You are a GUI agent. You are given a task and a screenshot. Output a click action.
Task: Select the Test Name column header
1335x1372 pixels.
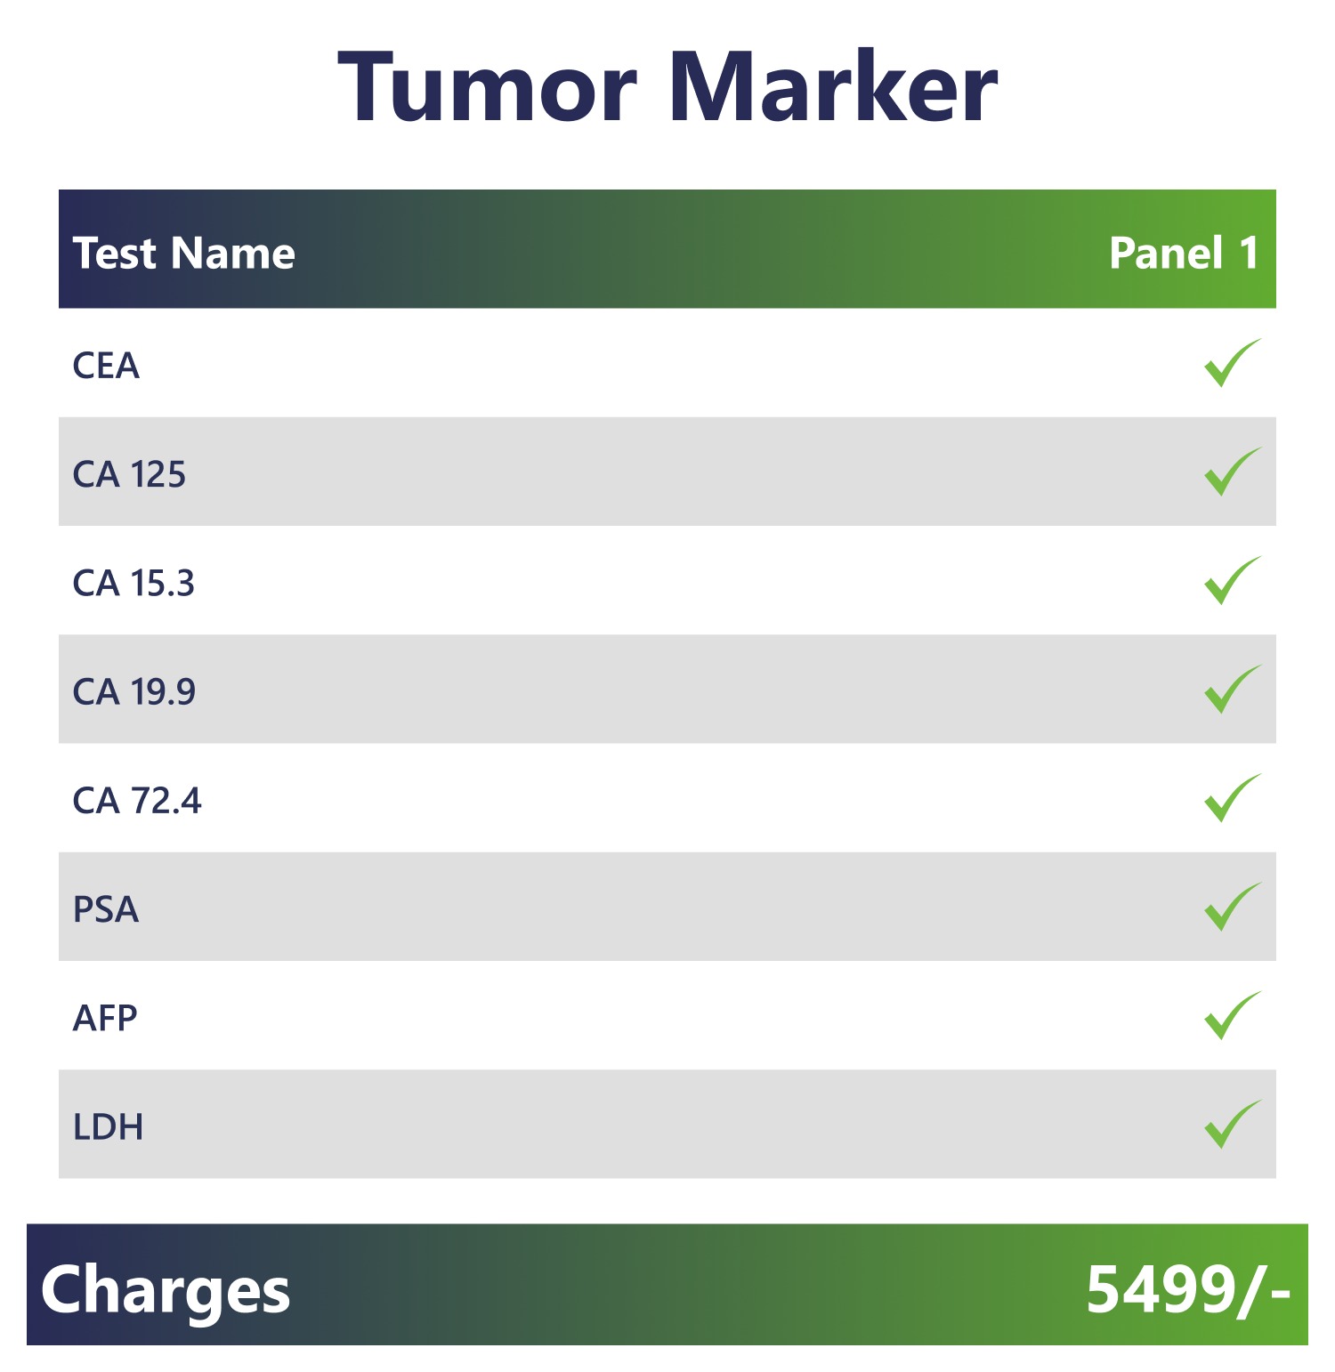[x=183, y=254]
